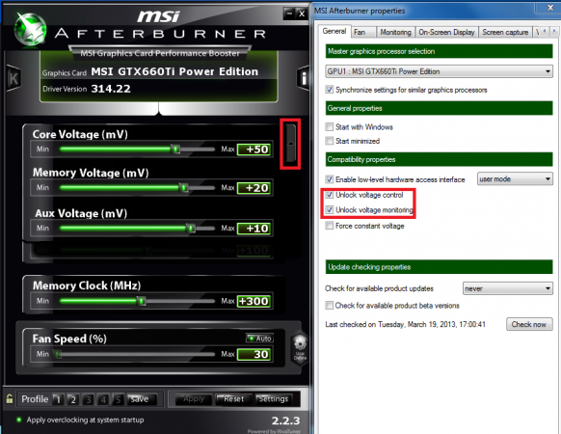
Task: Select profile slot 1
Action: click(x=59, y=399)
